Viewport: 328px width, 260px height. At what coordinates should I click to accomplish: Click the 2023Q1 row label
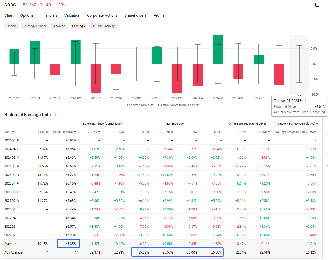10,209
